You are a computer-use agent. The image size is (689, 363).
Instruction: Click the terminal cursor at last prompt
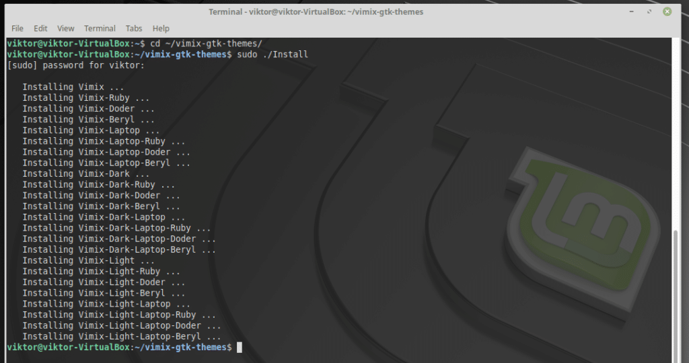coord(240,347)
